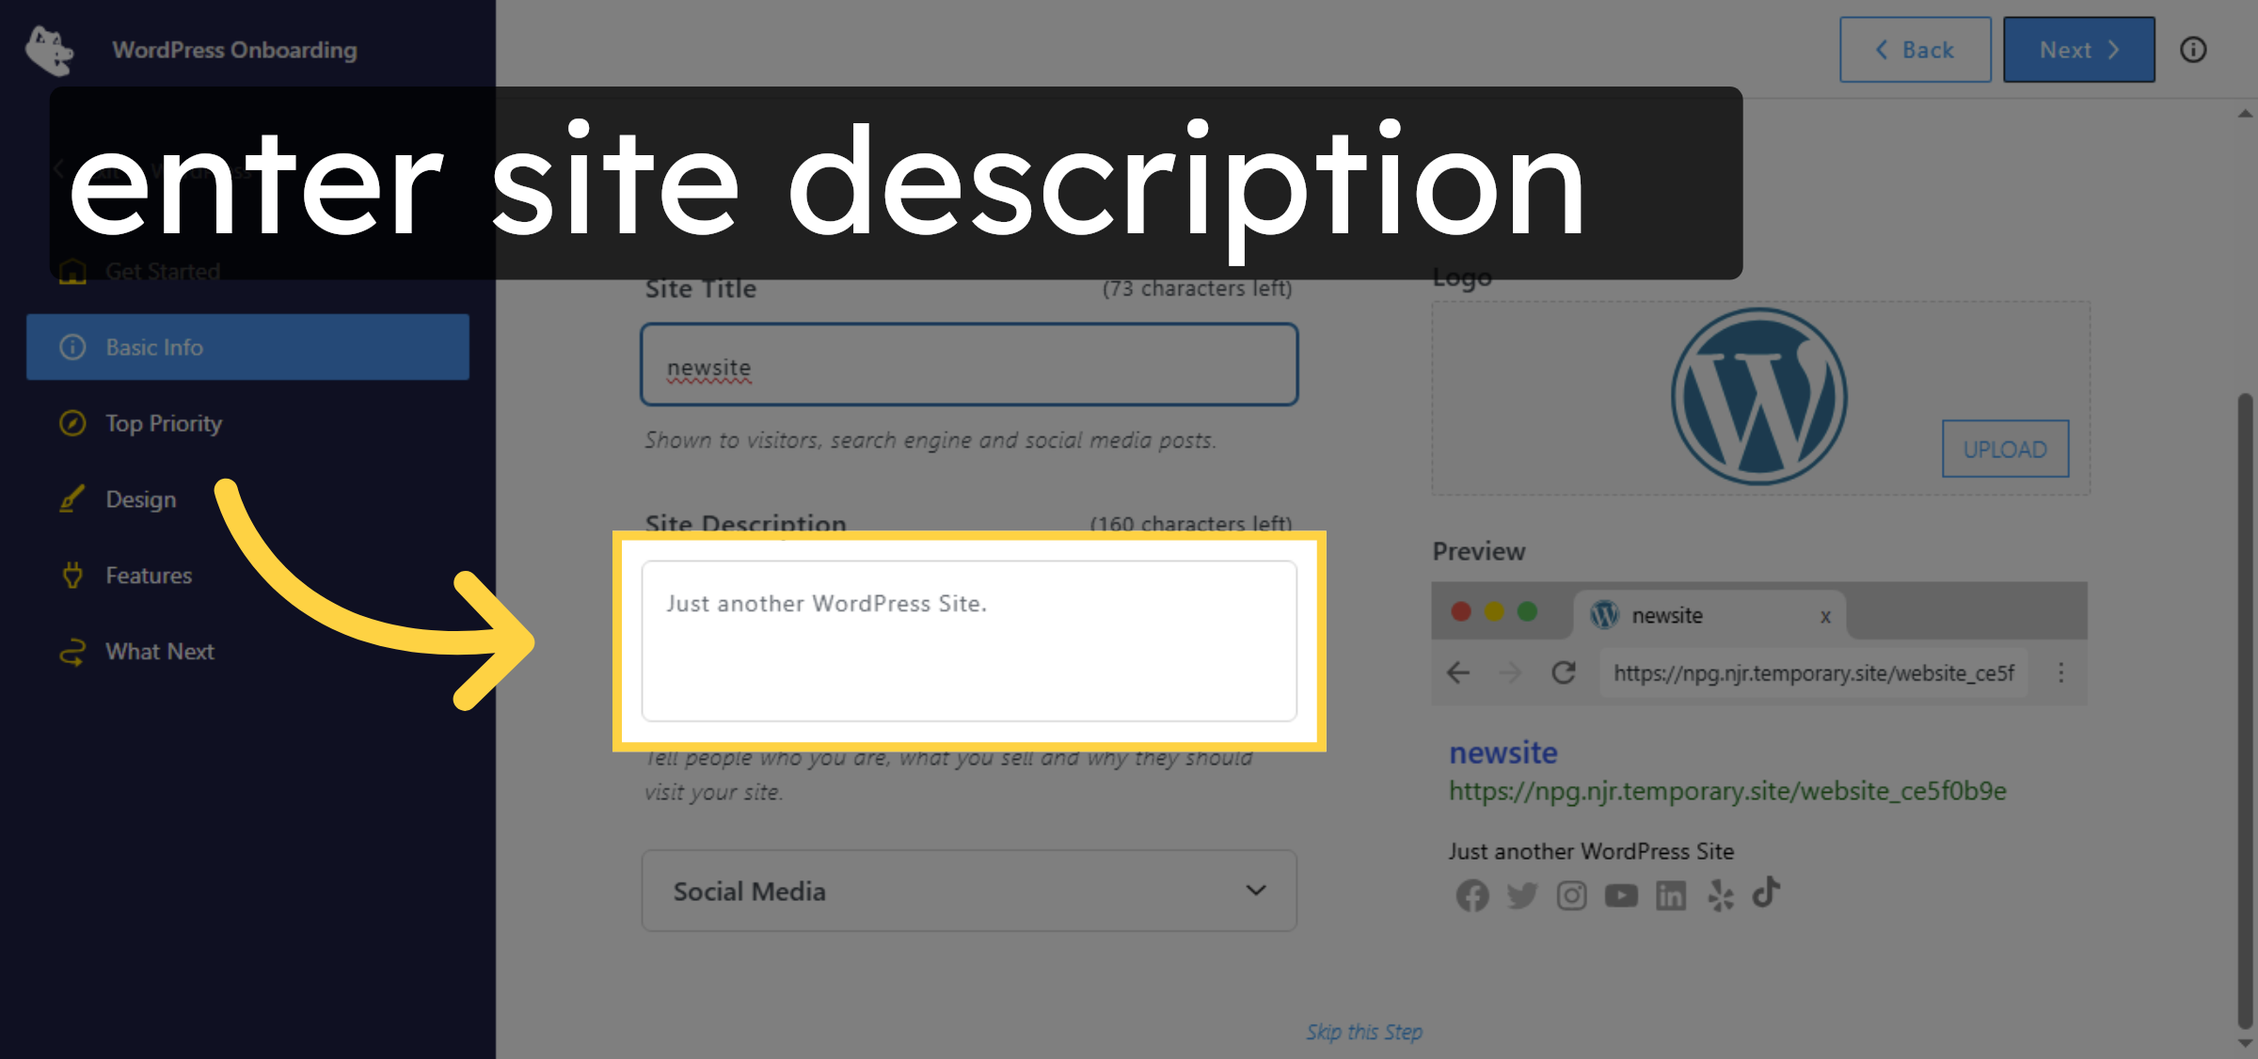The height and width of the screenshot is (1059, 2258).
Task: Click the browser options dots in the preview
Action: coord(2060,673)
